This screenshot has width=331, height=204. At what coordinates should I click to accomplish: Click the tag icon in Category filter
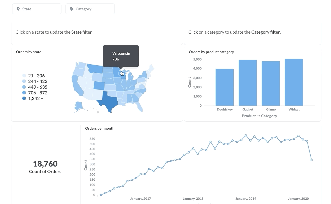(x=72, y=9)
